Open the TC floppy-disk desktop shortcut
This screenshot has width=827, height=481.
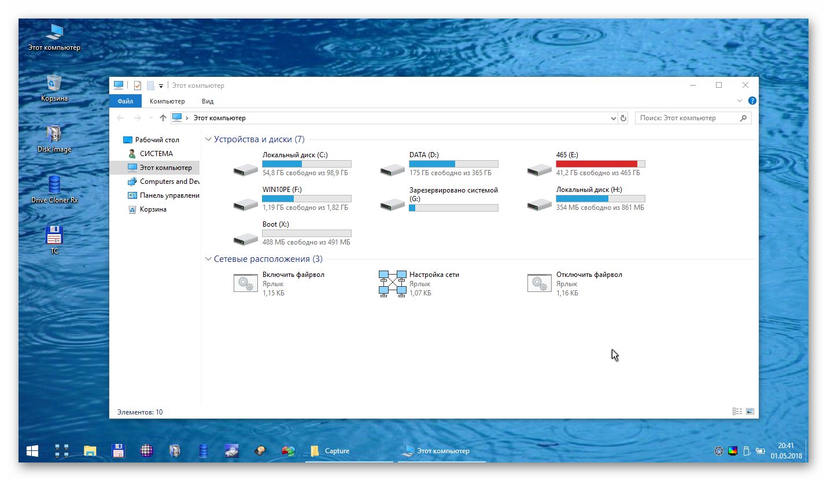point(54,235)
